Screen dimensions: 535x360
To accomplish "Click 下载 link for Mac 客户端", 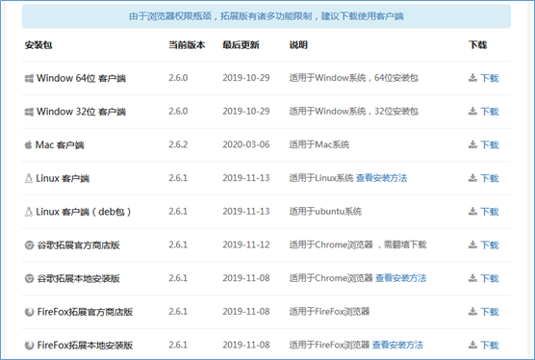I will pyautogui.click(x=490, y=145).
